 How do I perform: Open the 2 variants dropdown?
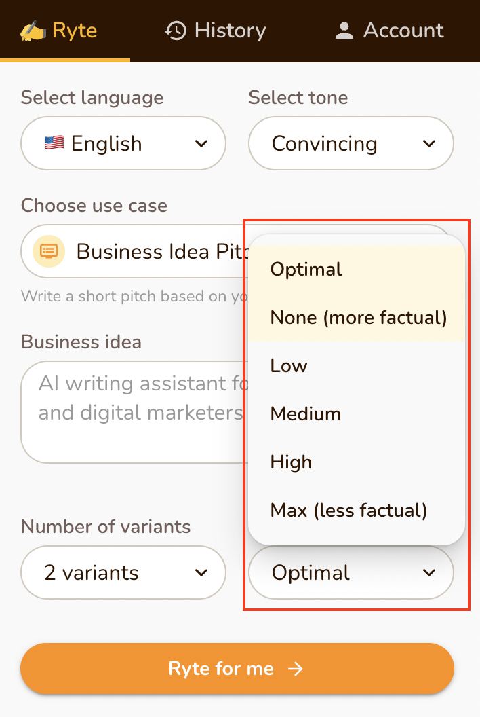[123, 572]
